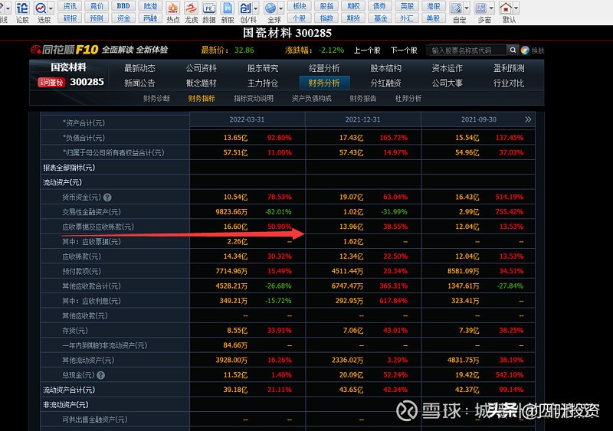Image resolution: width=613 pixels, height=431 pixels.
Task: Open the 股本结构 tab
Action: tap(386, 68)
